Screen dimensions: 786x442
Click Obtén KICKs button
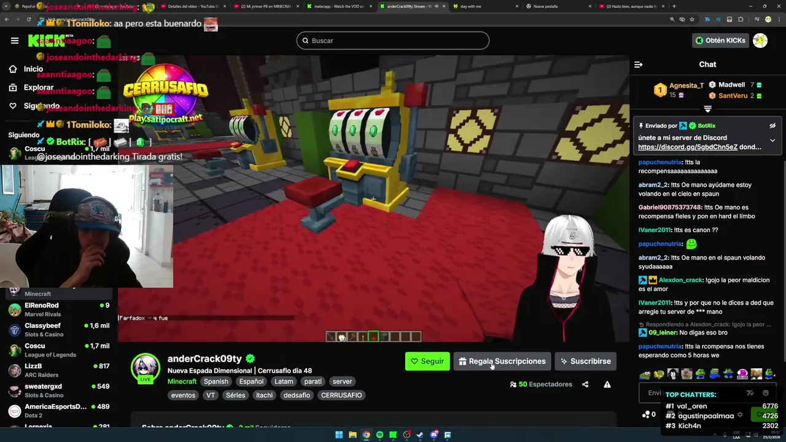tap(720, 41)
